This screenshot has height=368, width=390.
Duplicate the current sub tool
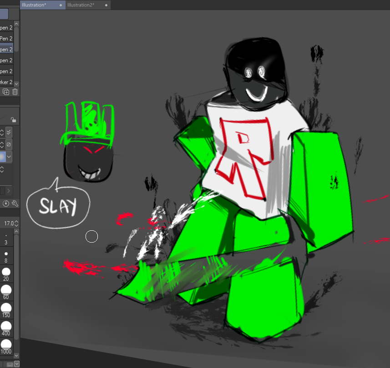pyautogui.click(x=6, y=92)
